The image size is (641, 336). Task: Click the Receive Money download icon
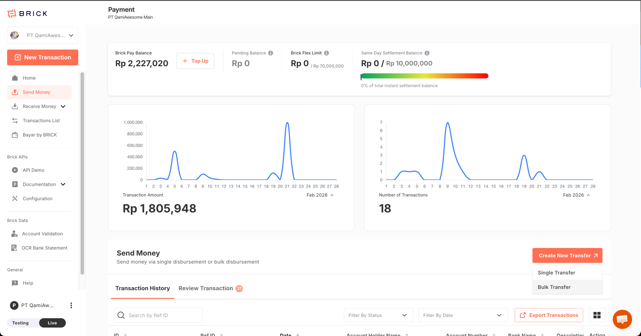pos(15,106)
